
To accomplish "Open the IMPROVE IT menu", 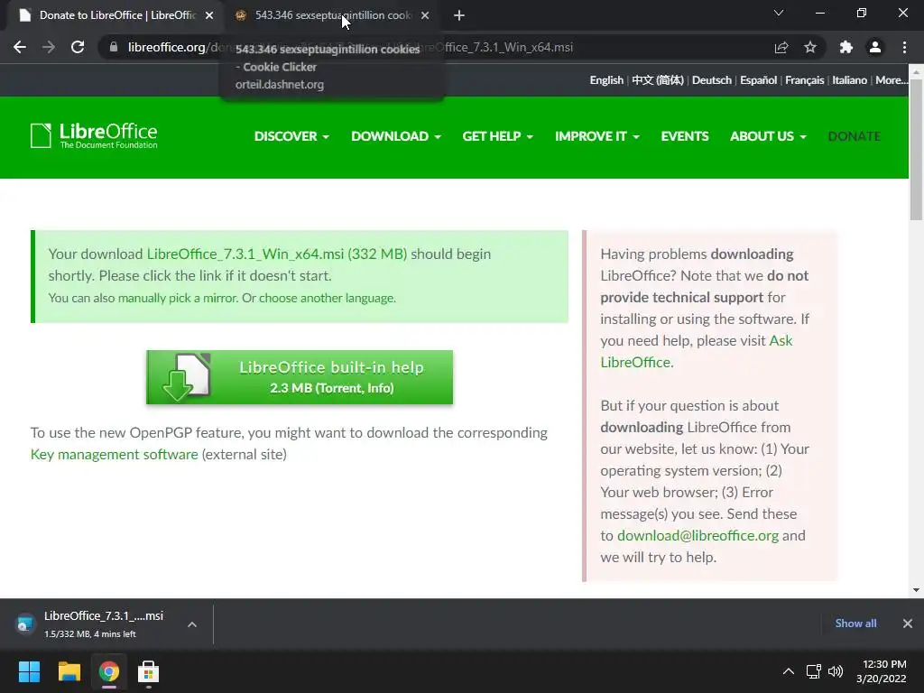I will pos(597,136).
